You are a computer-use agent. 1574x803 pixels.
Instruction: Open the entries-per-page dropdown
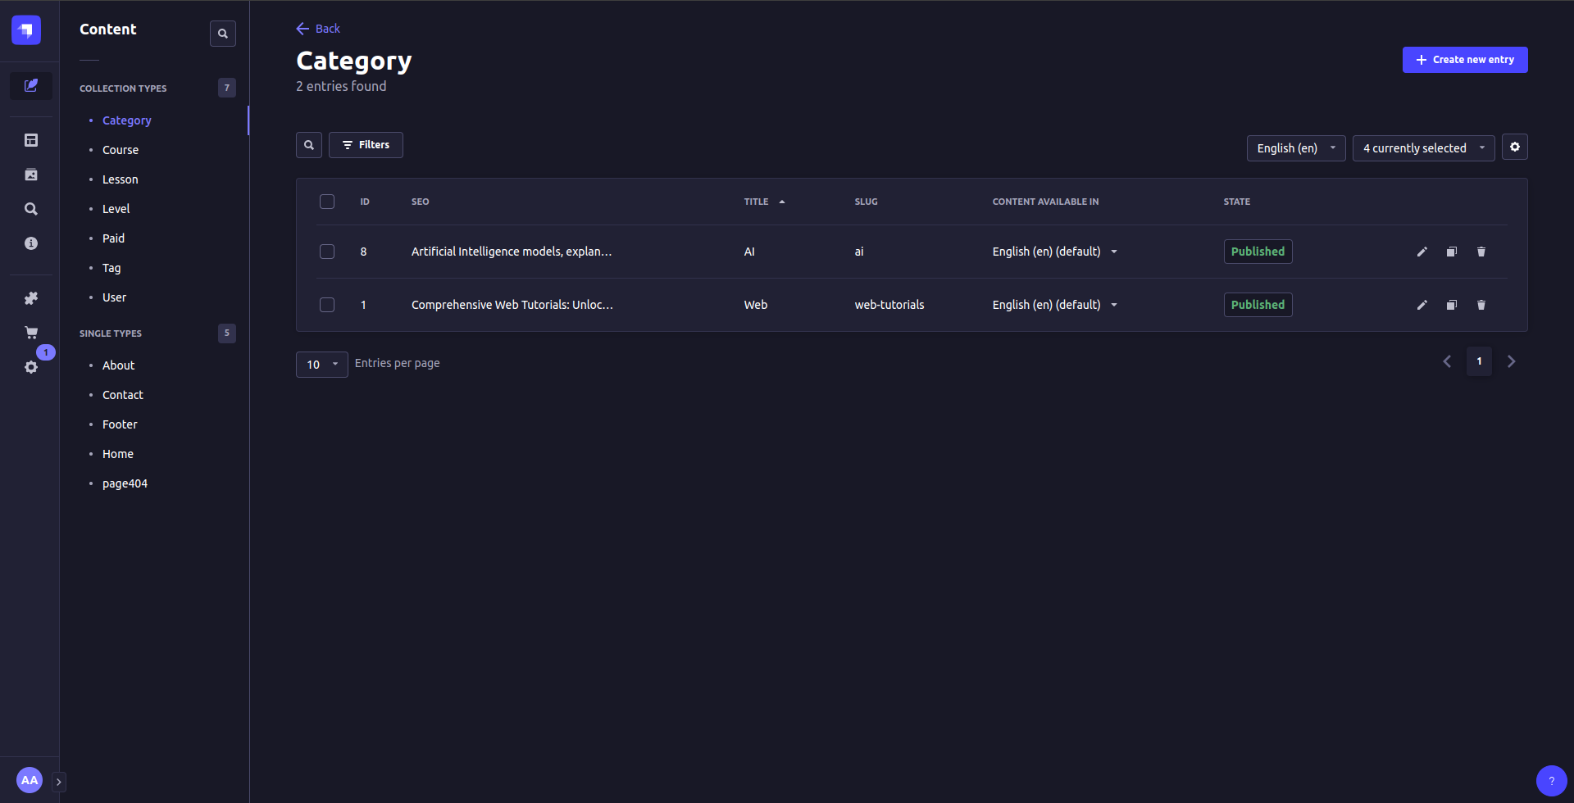(x=321, y=364)
